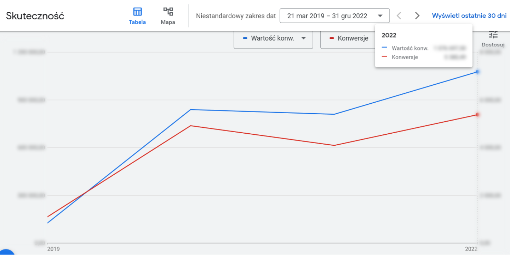
Task: Switch to the Mapa view
Action: [x=168, y=16]
